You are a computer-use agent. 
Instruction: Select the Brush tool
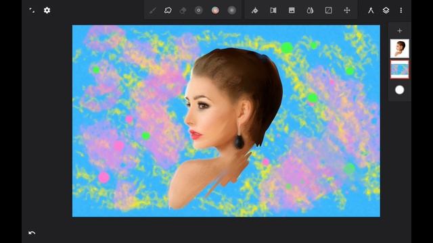pos(152,11)
